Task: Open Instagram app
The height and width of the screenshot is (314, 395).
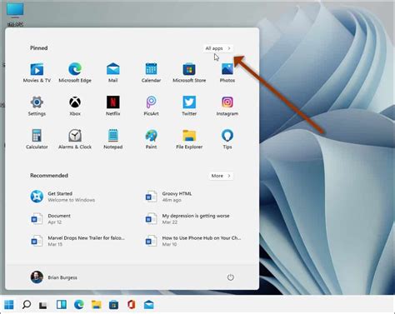Action: (x=227, y=106)
